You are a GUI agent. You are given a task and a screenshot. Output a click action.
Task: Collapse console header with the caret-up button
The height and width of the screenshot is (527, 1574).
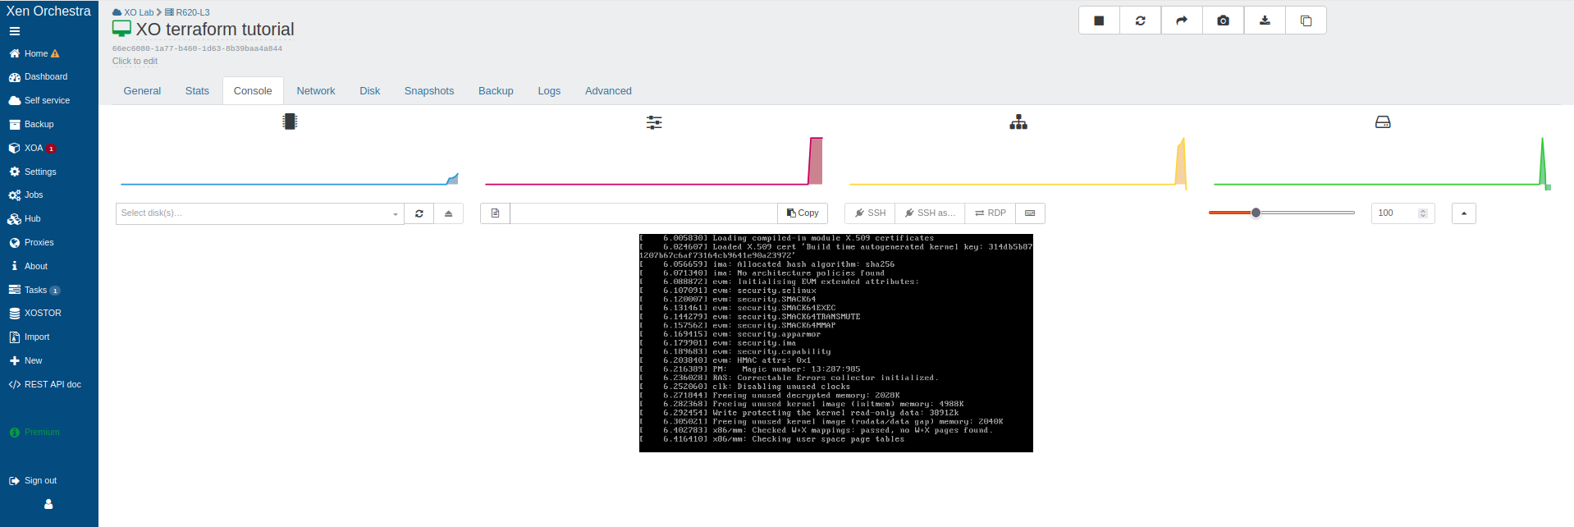(x=1463, y=213)
